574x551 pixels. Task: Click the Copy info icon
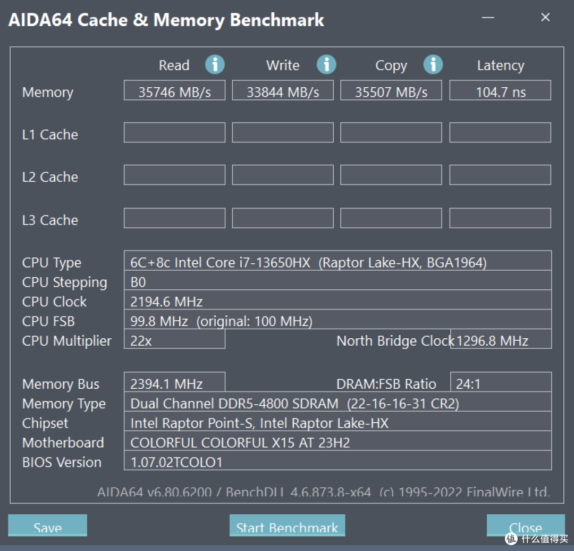[433, 64]
